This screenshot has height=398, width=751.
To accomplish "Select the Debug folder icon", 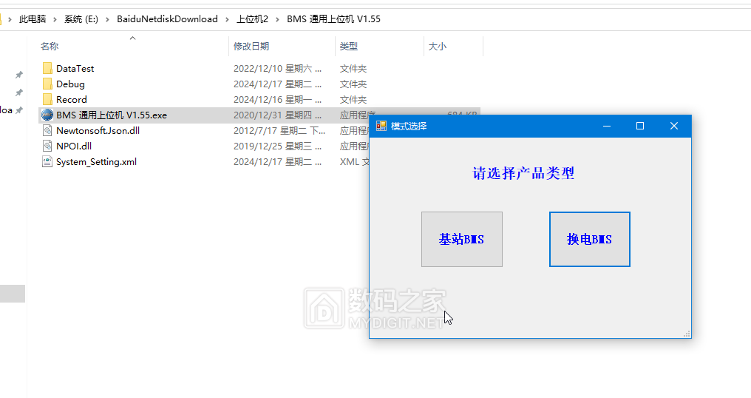I will click(x=47, y=84).
